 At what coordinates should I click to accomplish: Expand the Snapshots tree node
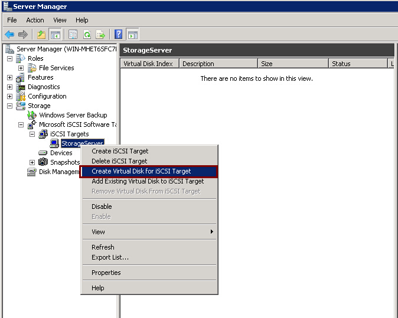(x=32, y=162)
